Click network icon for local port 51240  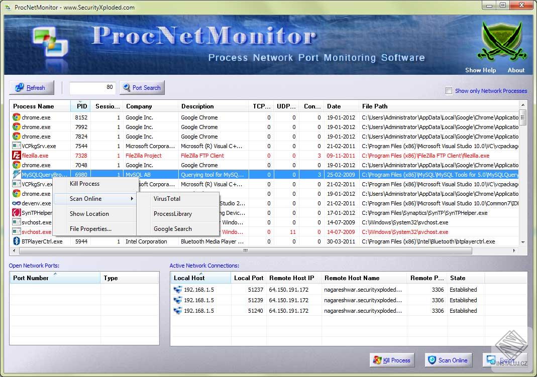tap(178, 311)
